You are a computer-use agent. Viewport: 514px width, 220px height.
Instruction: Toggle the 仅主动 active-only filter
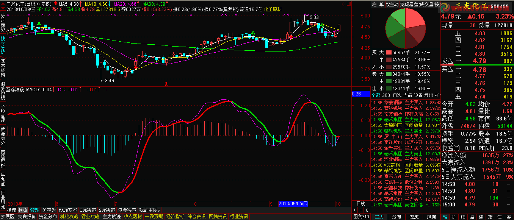(x=392, y=4)
